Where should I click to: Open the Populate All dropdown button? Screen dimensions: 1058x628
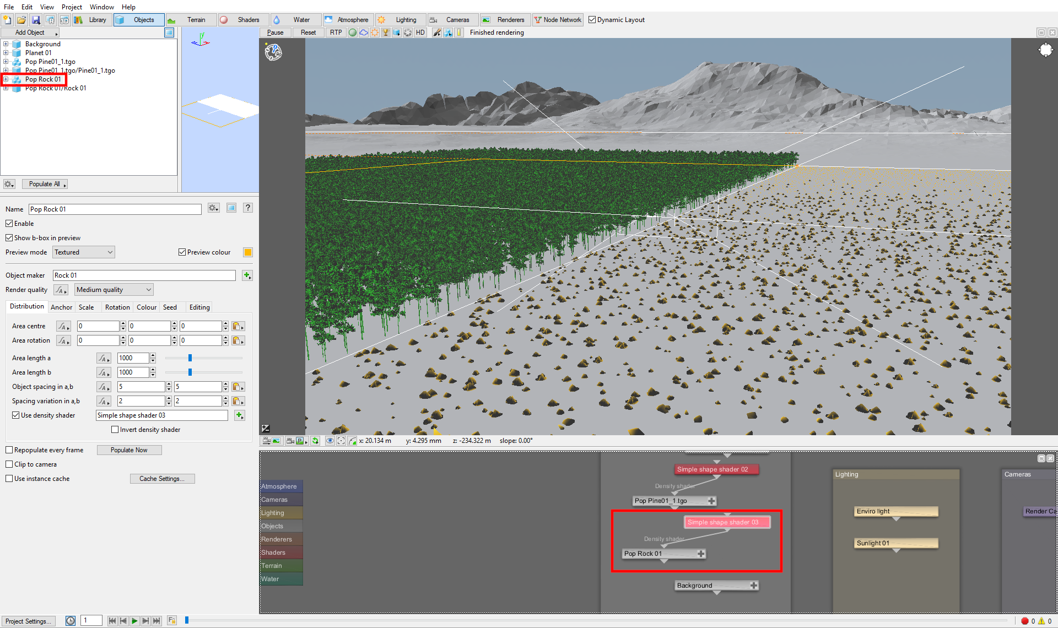click(45, 184)
